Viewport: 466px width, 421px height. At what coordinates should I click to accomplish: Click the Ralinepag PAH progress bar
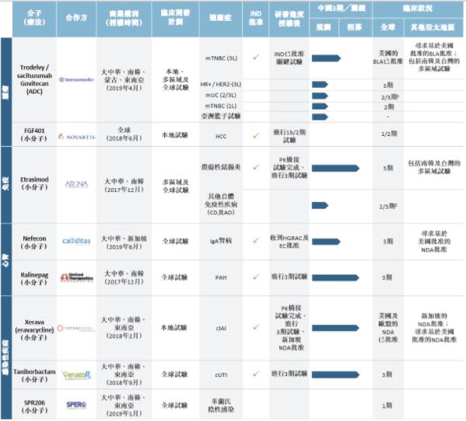(x=335, y=278)
